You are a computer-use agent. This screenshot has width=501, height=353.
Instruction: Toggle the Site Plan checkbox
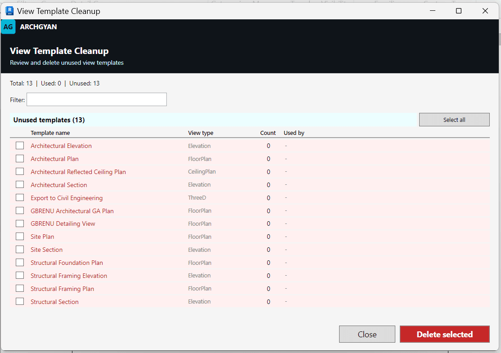click(x=20, y=237)
